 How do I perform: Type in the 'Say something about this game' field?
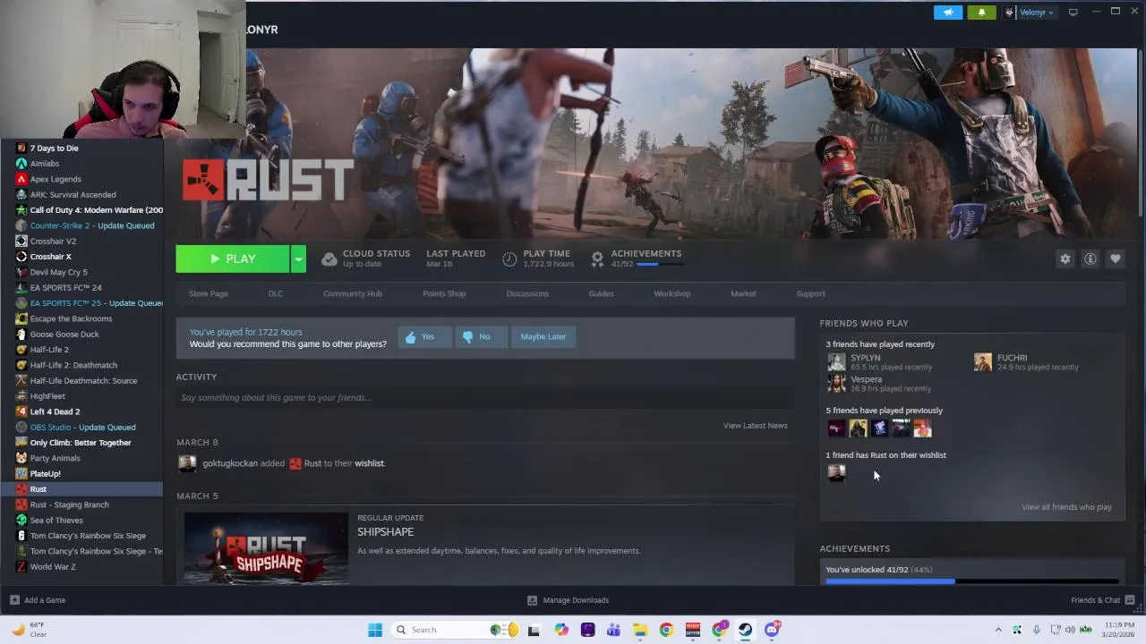pos(485,397)
